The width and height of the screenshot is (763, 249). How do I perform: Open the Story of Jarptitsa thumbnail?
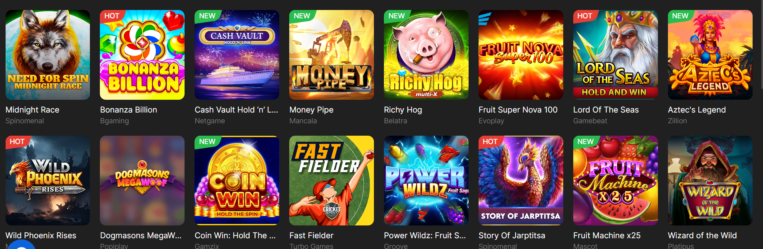(x=521, y=180)
